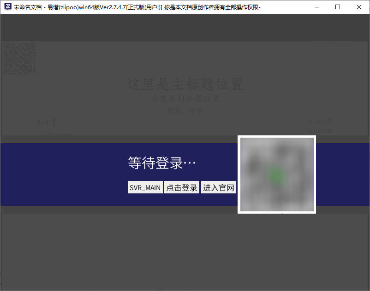Click the dimmed 这里是副标题位置 subtitle text
Viewport: 370px width, 291px height.
pos(185,99)
